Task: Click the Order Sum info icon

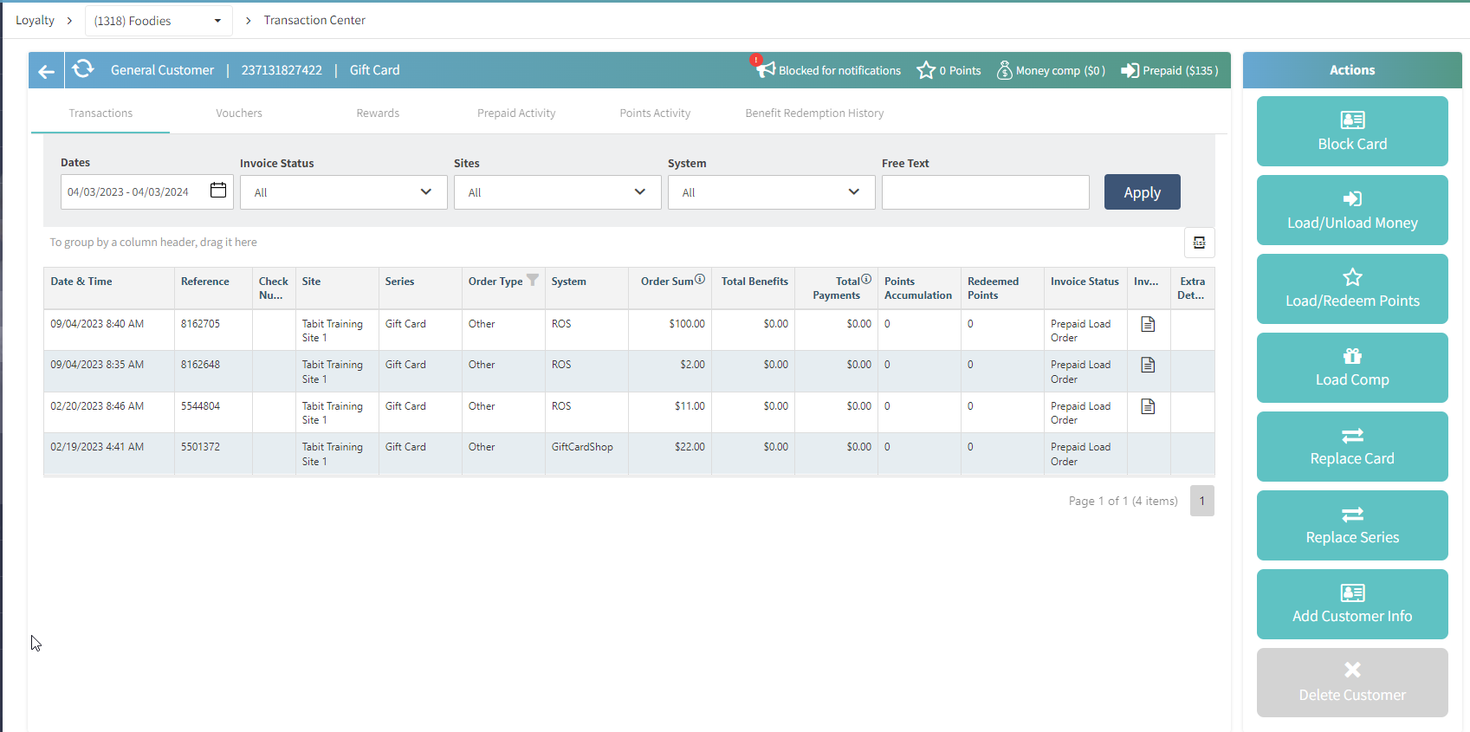Action: pos(700,280)
